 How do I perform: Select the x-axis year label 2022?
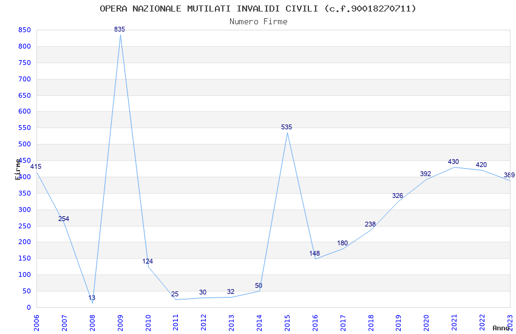(482, 323)
